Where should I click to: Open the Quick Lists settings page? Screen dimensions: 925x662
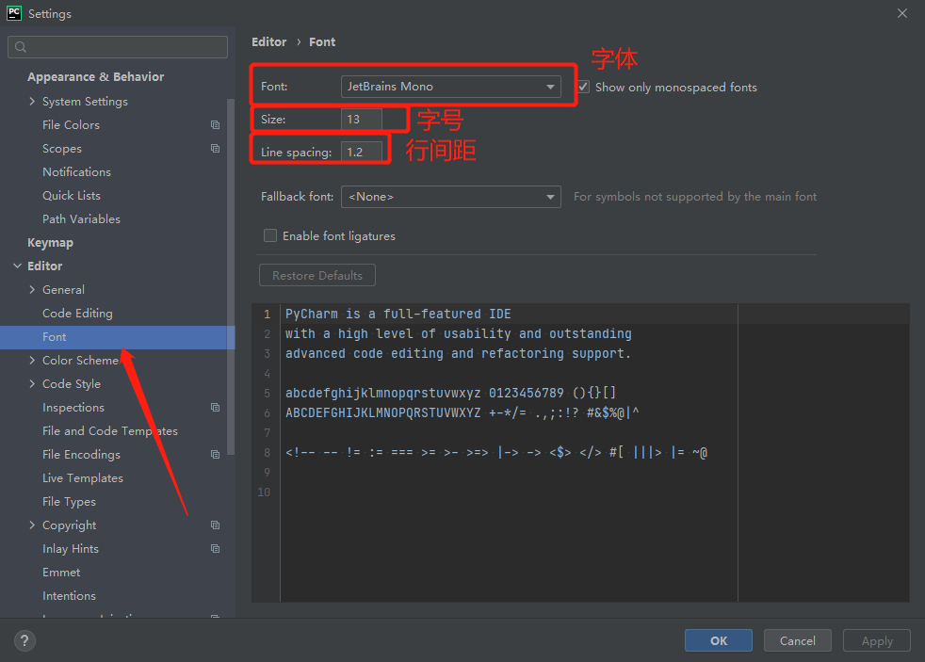click(72, 196)
